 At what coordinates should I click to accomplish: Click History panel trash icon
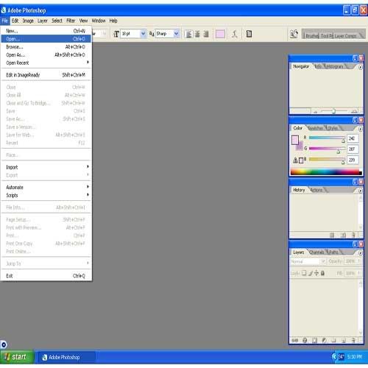[x=353, y=236]
